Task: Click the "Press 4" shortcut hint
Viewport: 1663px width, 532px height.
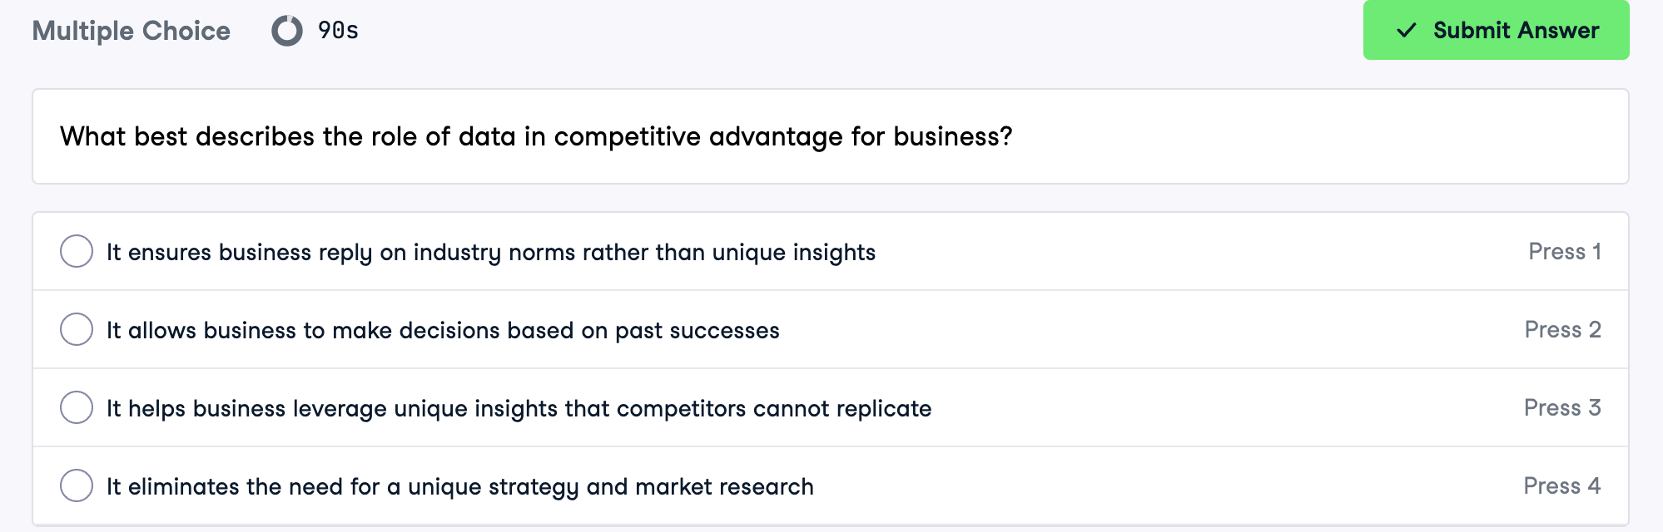Action: click(1561, 485)
